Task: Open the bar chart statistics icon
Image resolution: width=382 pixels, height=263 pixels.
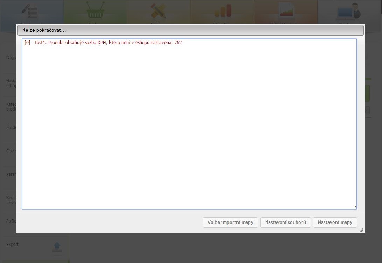Action: [x=223, y=11]
